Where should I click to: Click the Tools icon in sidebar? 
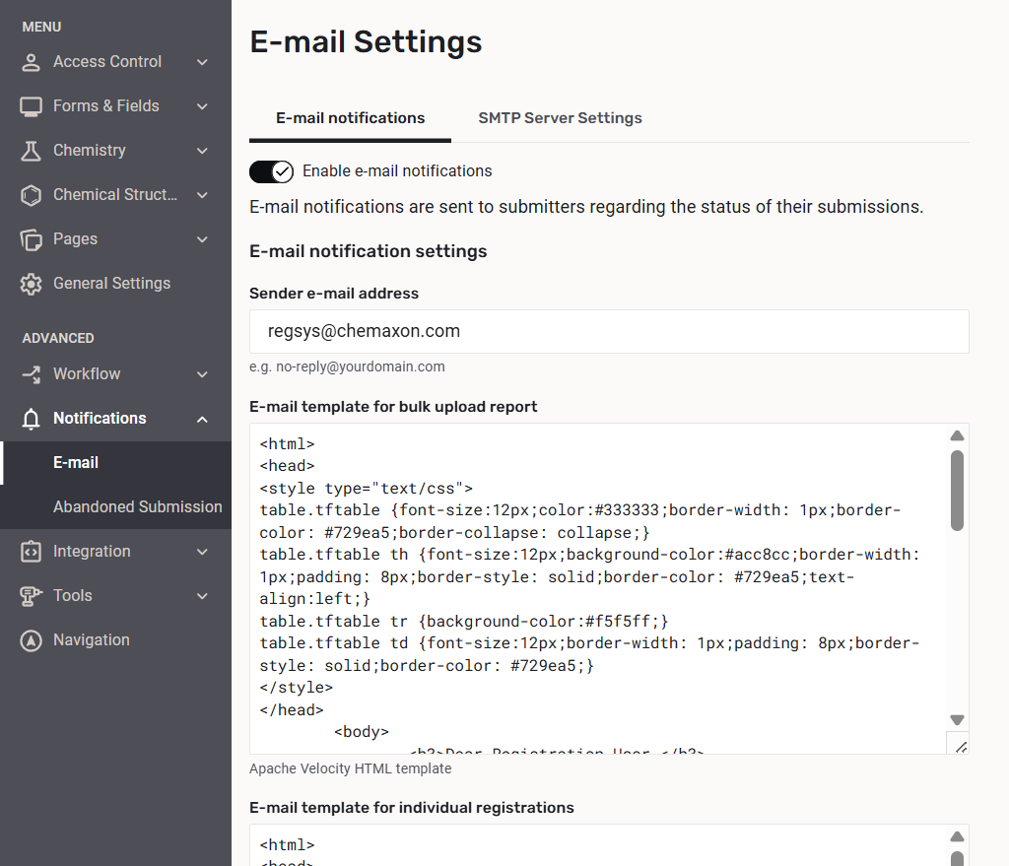(x=32, y=596)
